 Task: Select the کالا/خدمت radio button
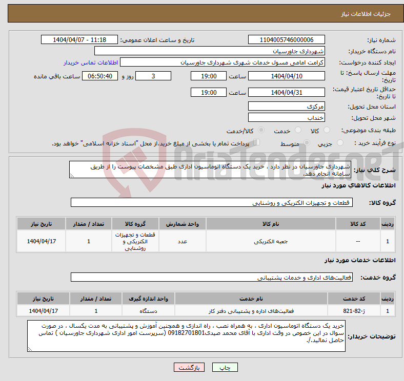[x=261, y=130]
